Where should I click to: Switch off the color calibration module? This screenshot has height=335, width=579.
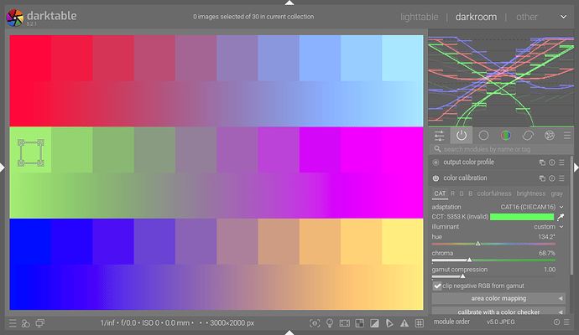pos(436,178)
